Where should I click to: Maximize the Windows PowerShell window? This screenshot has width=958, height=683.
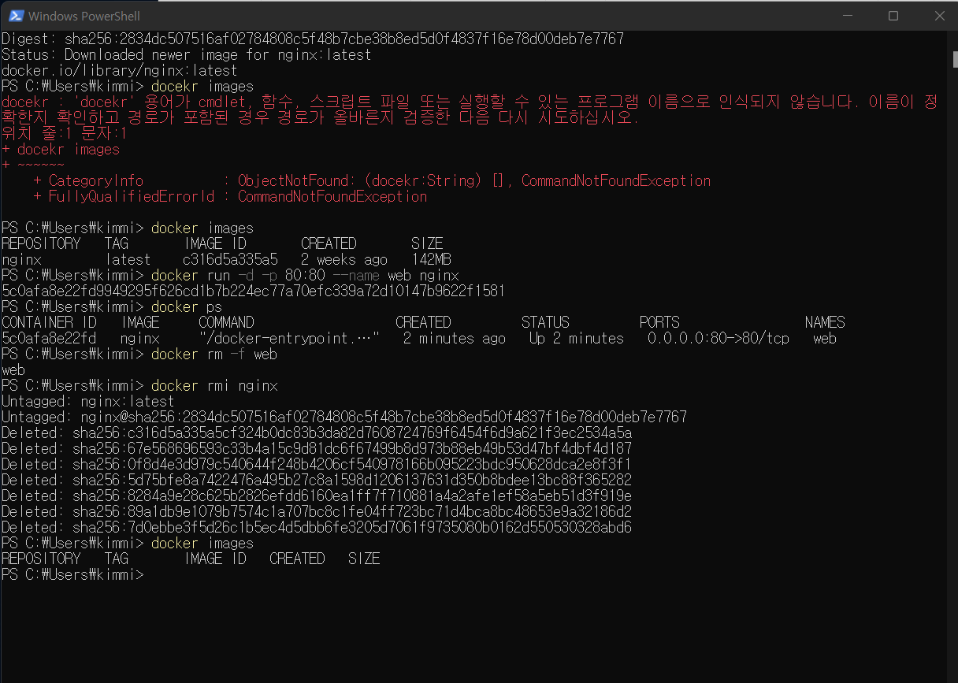(893, 16)
